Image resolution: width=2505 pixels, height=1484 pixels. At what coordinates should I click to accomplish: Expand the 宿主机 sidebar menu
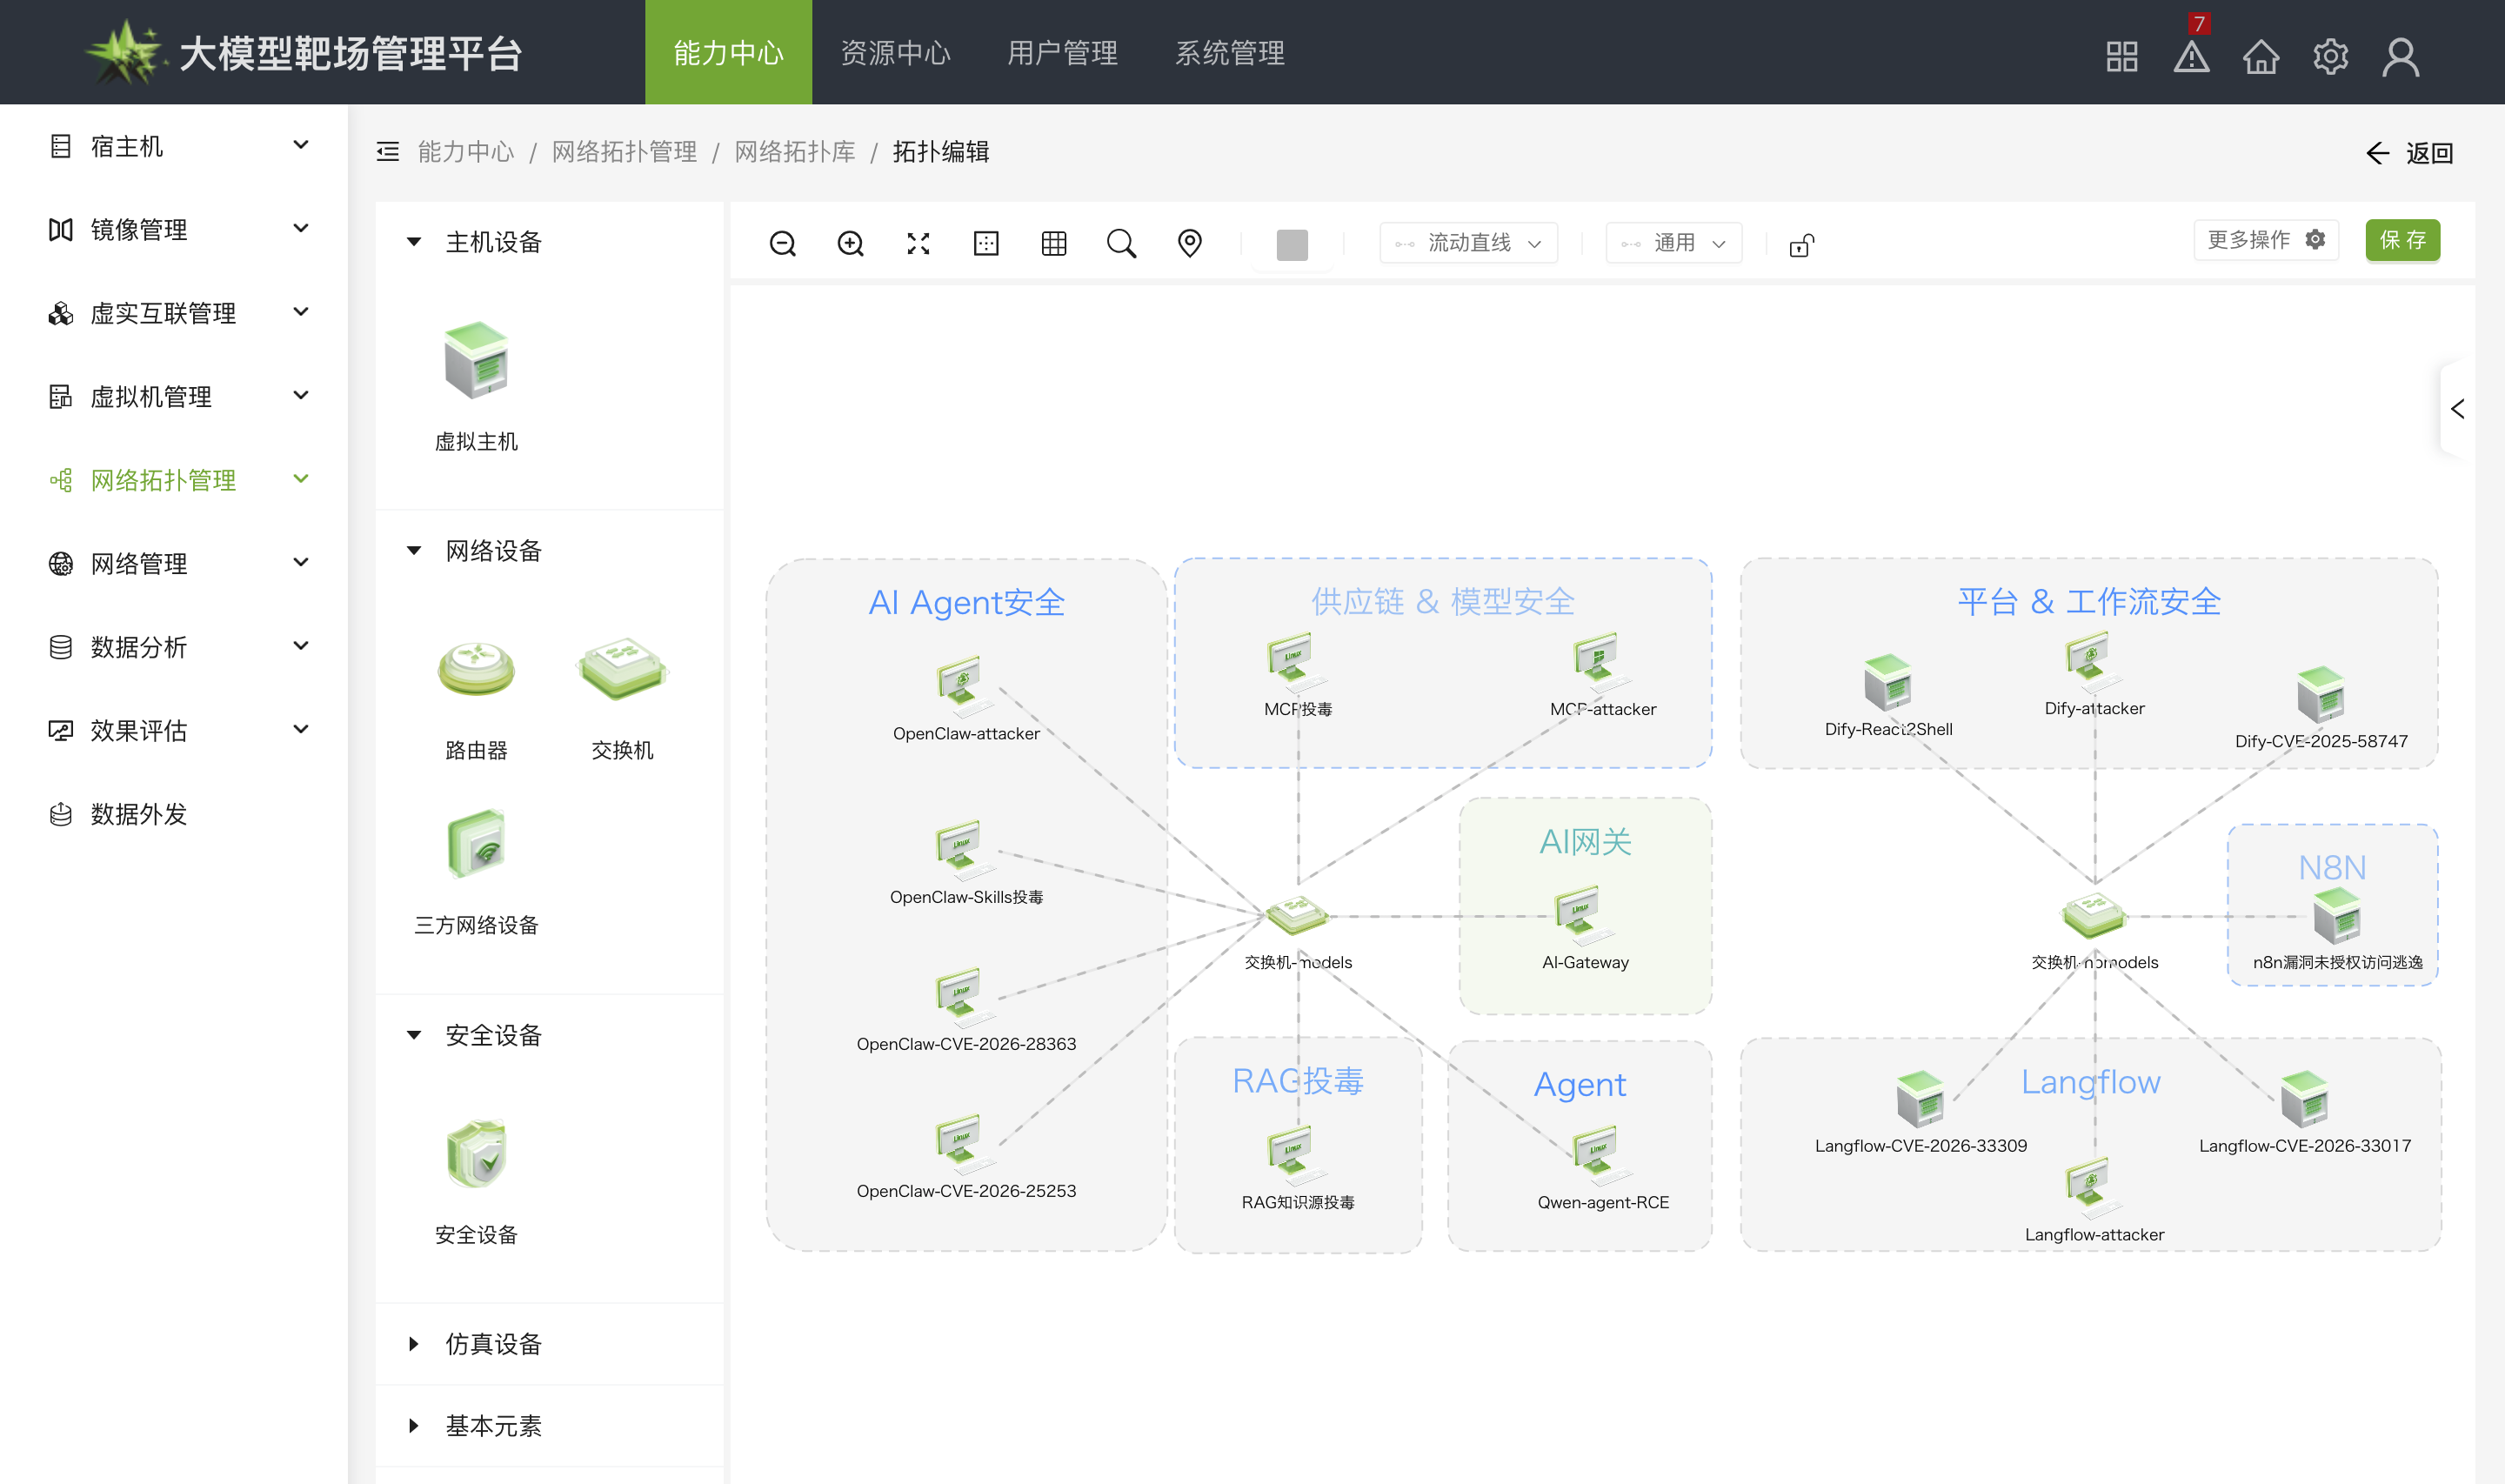pos(174,146)
